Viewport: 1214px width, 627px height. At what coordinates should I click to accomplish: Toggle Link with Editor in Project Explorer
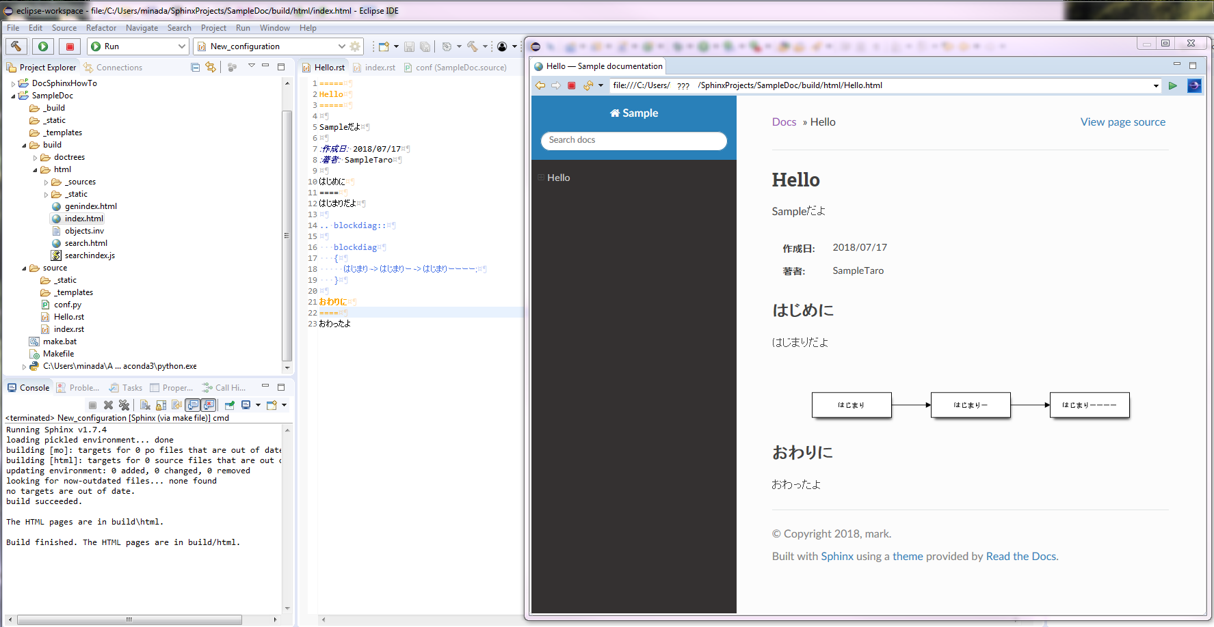click(211, 67)
